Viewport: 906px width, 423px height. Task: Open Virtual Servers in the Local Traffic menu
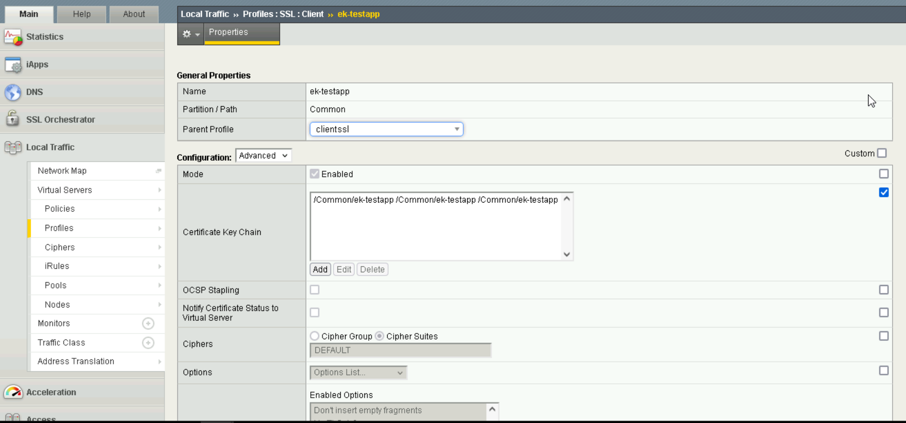(65, 190)
